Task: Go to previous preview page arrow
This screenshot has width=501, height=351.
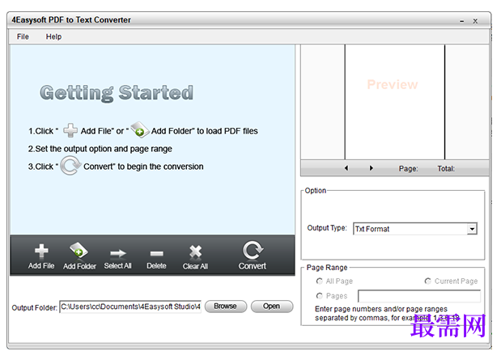Action: pyautogui.click(x=346, y=168)
